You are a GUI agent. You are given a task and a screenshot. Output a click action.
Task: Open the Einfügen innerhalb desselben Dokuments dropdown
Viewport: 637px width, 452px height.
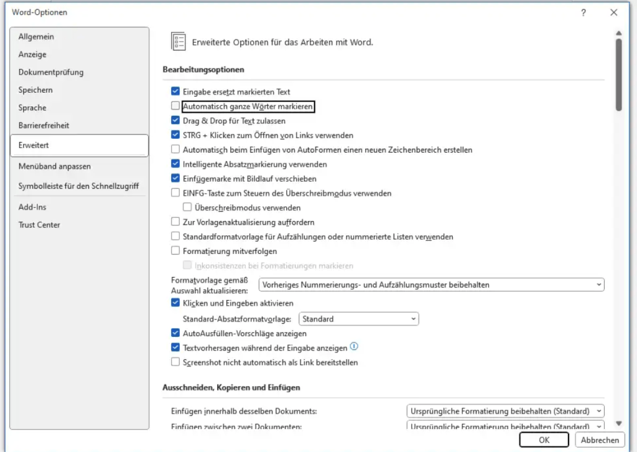pos(598,411)
